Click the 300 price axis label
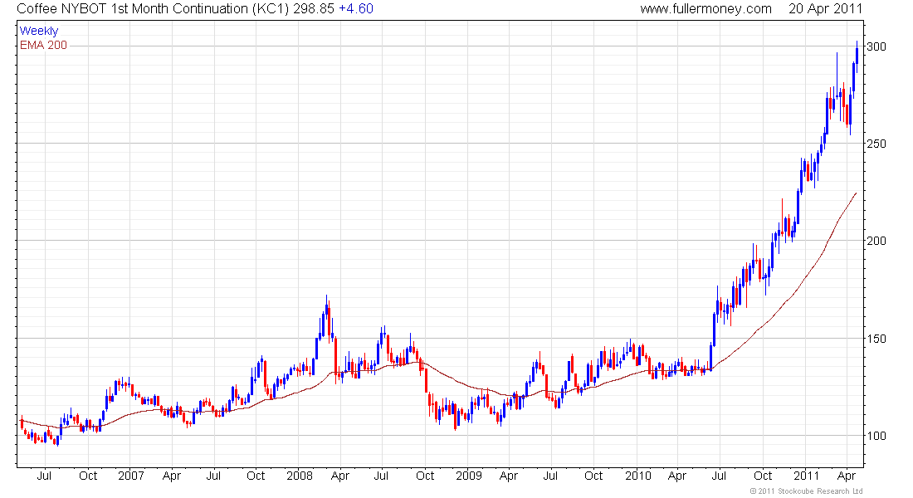 pyautogui.click(x=876, y=46)
